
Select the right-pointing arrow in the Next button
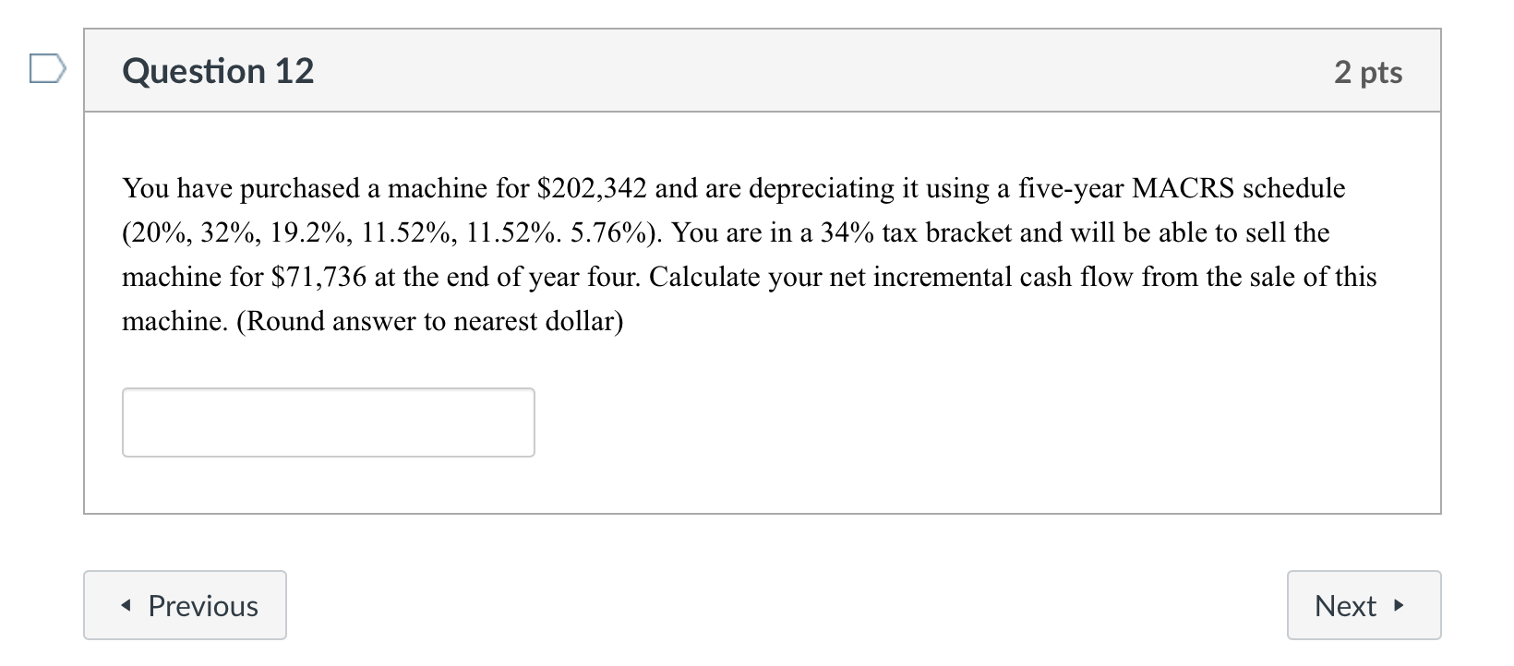click(x=1398, y=607)
